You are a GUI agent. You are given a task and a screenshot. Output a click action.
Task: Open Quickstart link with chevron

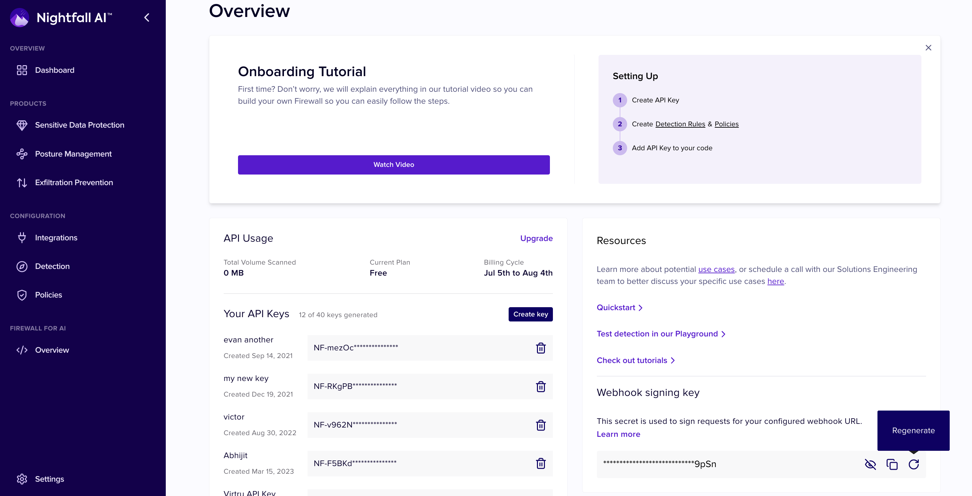click(619, 308)
